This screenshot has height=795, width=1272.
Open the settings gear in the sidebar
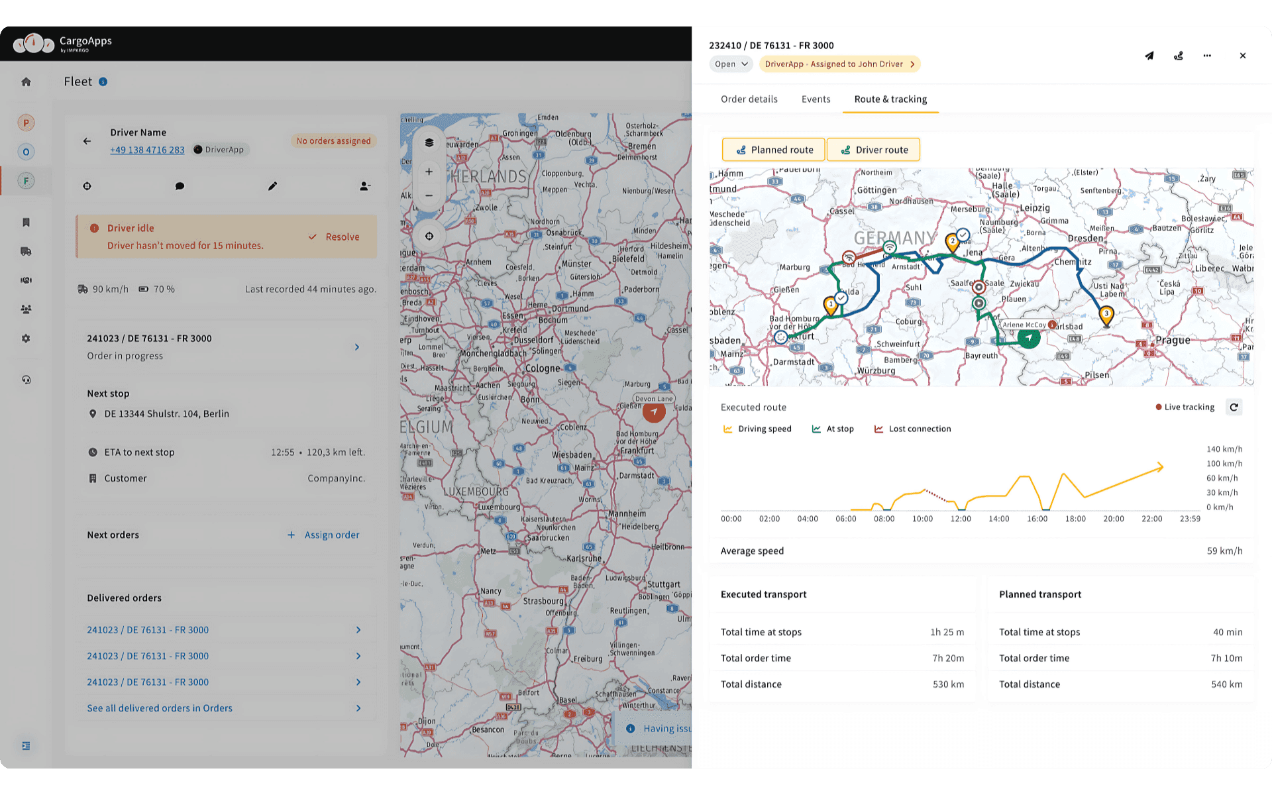click(26, 339)
